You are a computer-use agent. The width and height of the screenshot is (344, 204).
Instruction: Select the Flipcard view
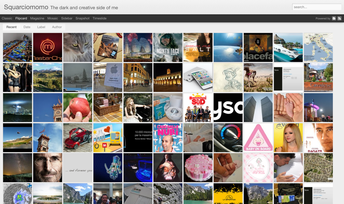click(x=21, y=19)
